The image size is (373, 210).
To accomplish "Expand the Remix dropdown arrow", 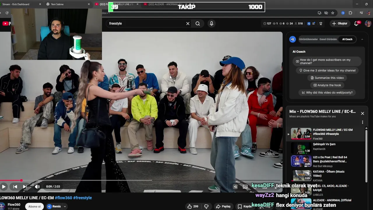I will click(x=65, y=206).
